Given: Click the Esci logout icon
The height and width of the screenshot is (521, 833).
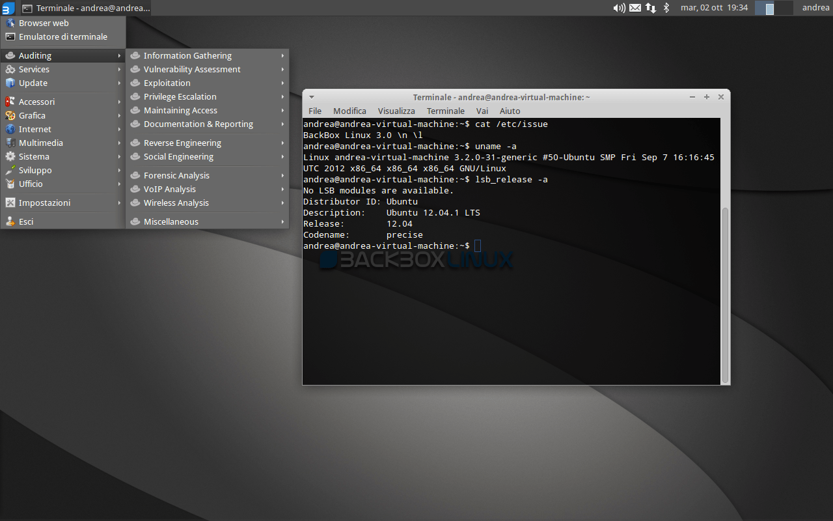Looking at the screenshot, I should coord(10,221).
